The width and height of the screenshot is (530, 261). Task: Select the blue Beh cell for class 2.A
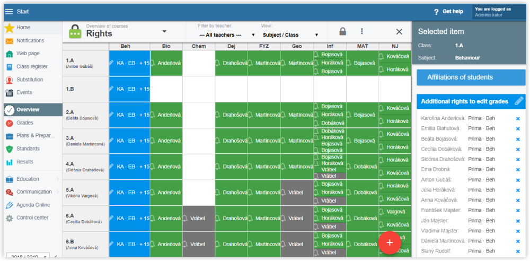click(x=129, y=115)
